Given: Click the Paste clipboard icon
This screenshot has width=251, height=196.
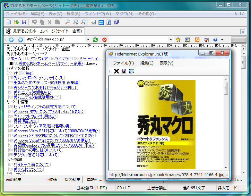Looking at the screenshot, I should coord(57,22).
